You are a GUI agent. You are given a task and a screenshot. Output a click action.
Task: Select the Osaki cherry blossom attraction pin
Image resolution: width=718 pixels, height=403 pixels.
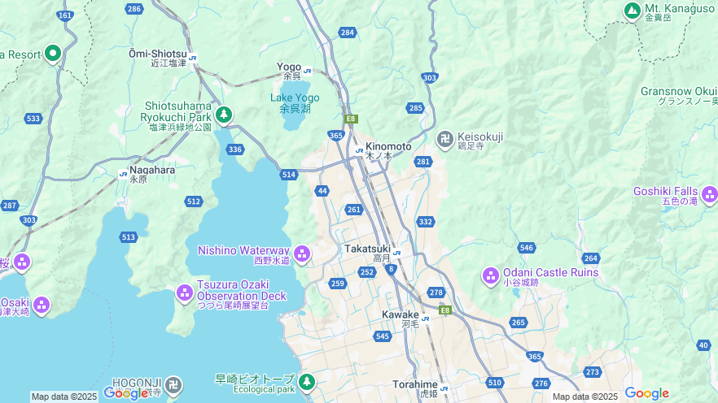point(42,305)
